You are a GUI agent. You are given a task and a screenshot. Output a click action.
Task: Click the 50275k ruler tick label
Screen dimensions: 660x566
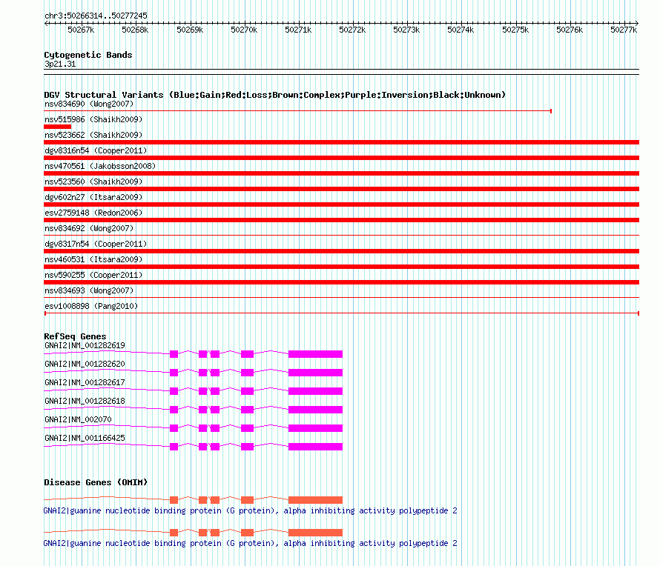(x=515, y=30)
